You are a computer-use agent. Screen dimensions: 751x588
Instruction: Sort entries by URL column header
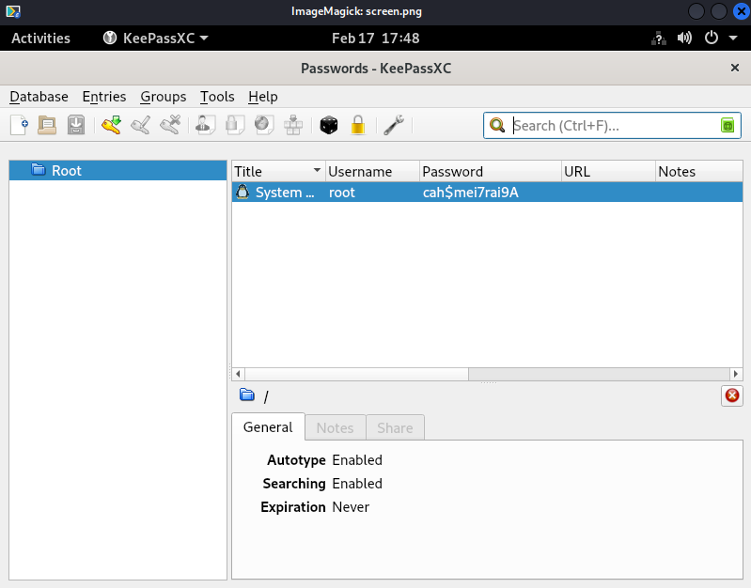(x=608, y=171)
